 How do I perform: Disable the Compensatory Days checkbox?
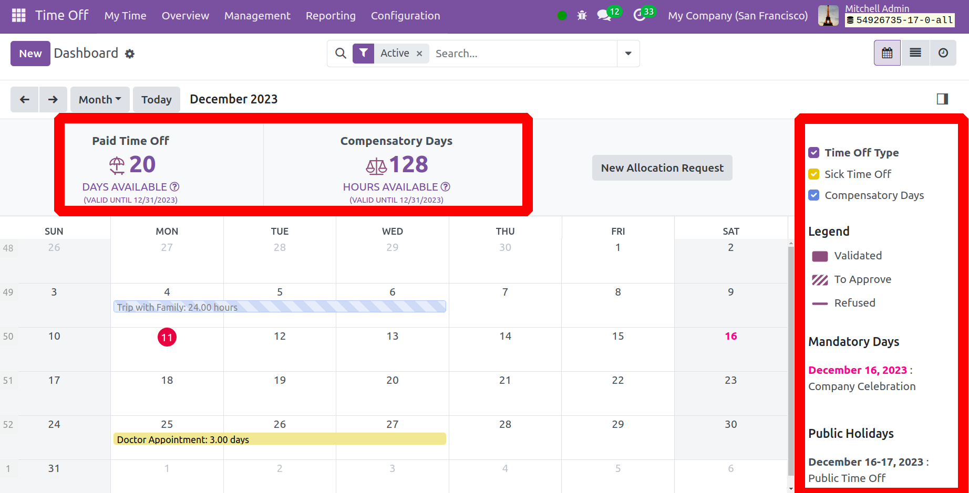click(814, 195)
